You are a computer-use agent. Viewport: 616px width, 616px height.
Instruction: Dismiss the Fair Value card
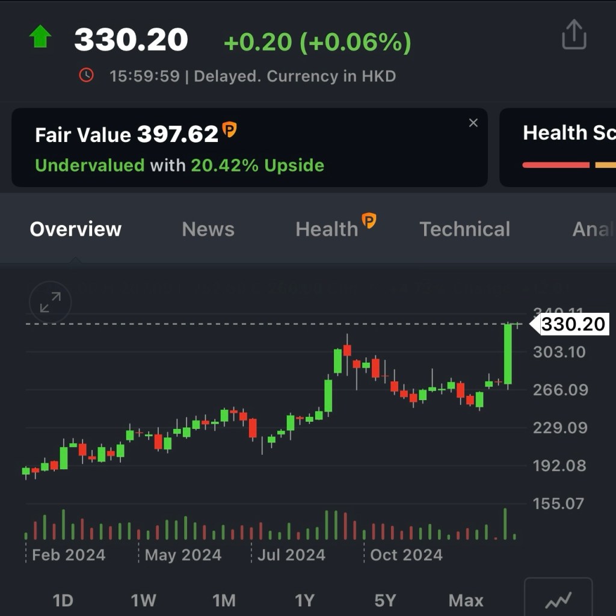tap(473, 123)
